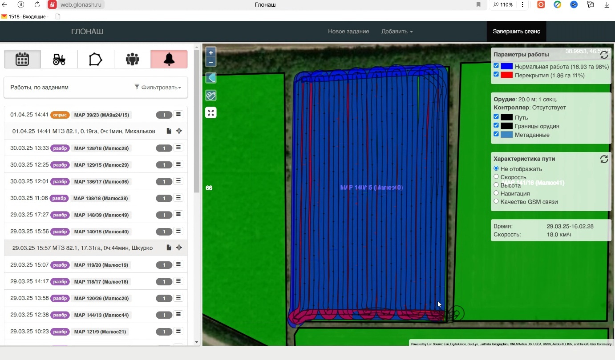Expand the Добавить menu
This screenshot has height=360, width=615.
tap(397, 32)
